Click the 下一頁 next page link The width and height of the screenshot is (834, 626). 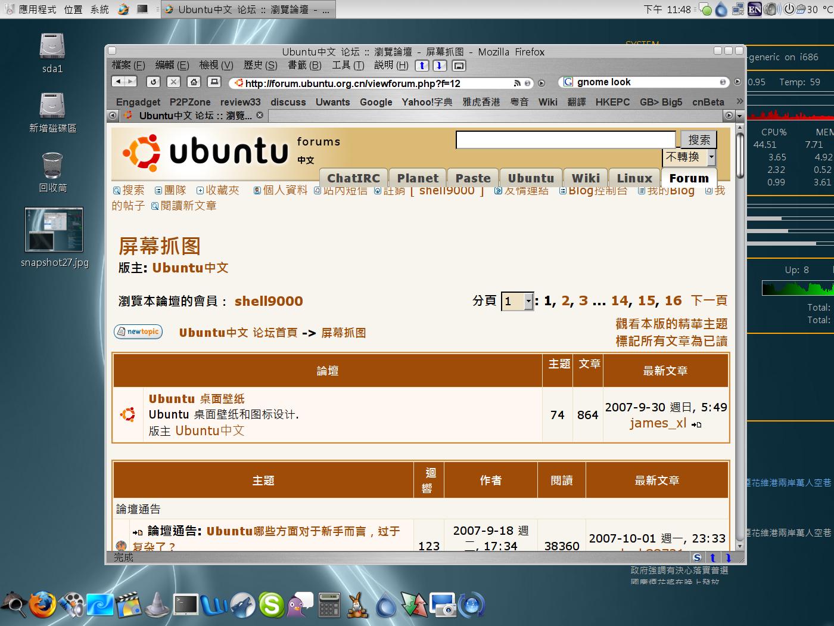tap(709, 300)
